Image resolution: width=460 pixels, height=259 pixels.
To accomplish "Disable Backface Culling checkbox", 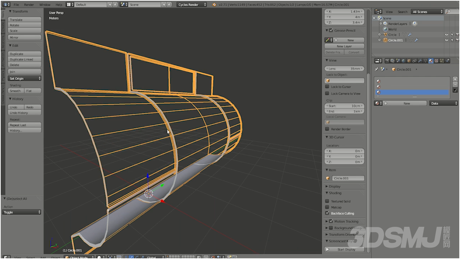I will [327, 213].
